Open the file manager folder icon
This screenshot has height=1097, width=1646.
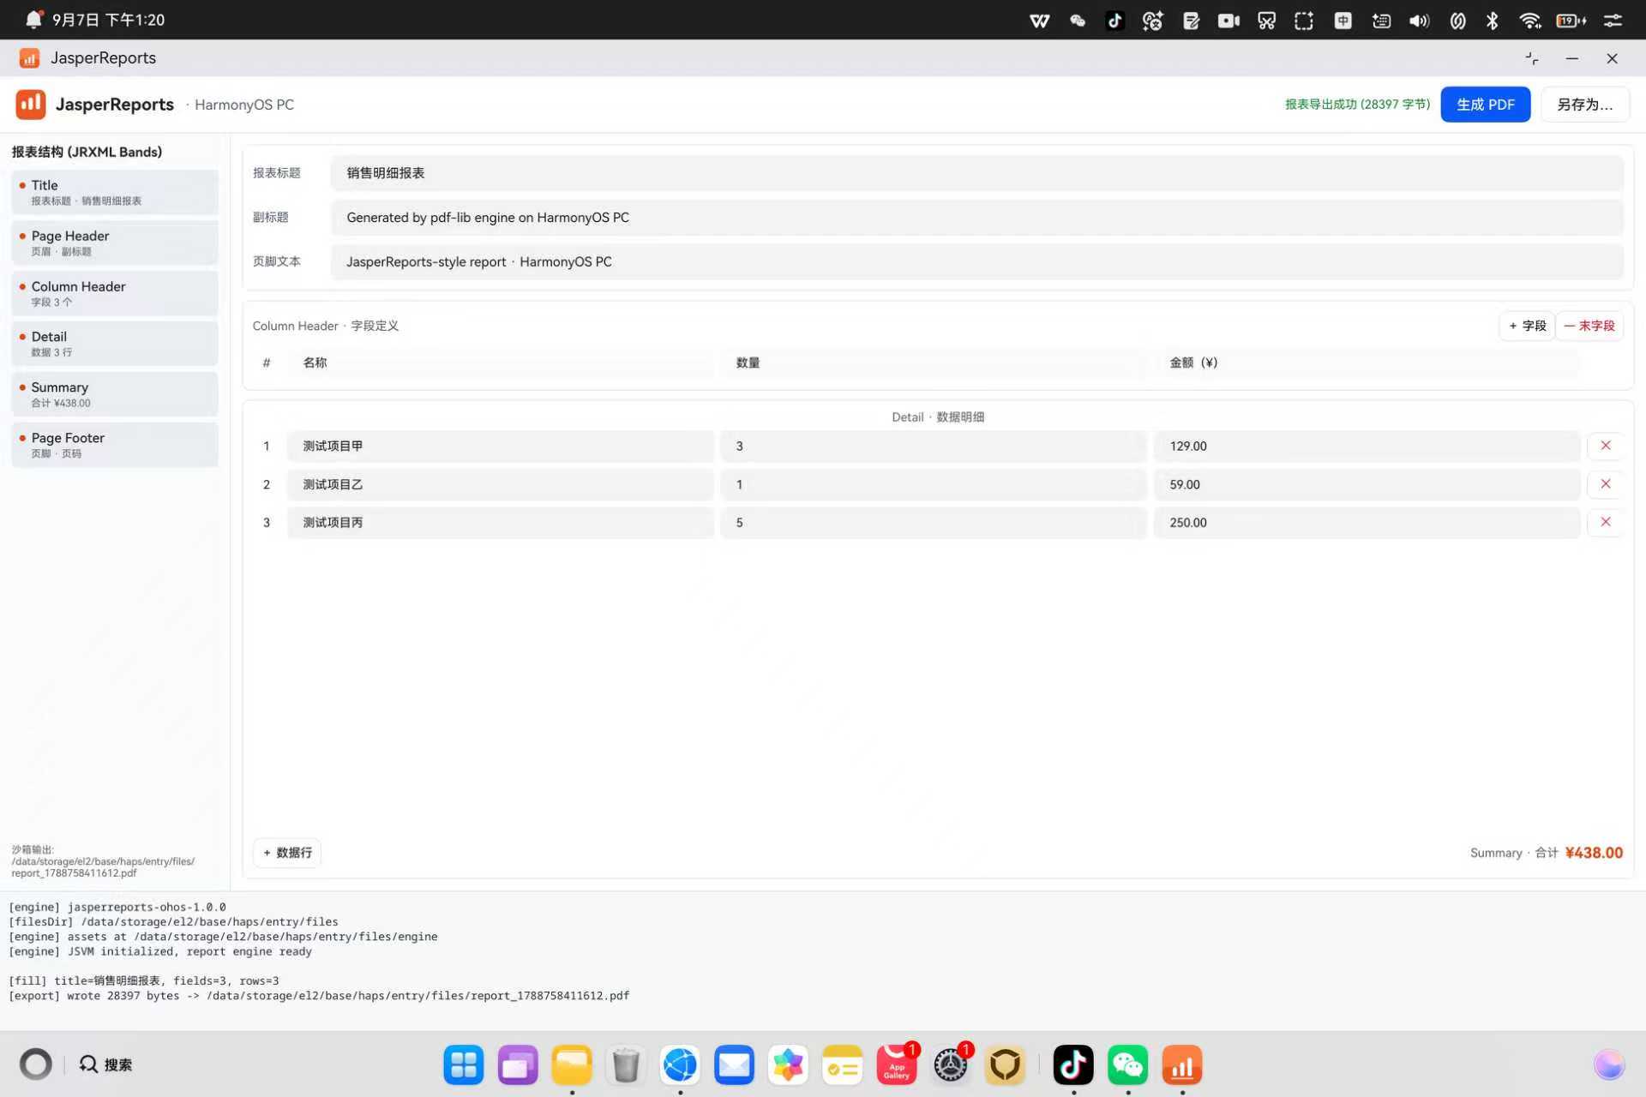coord(572,1065)
